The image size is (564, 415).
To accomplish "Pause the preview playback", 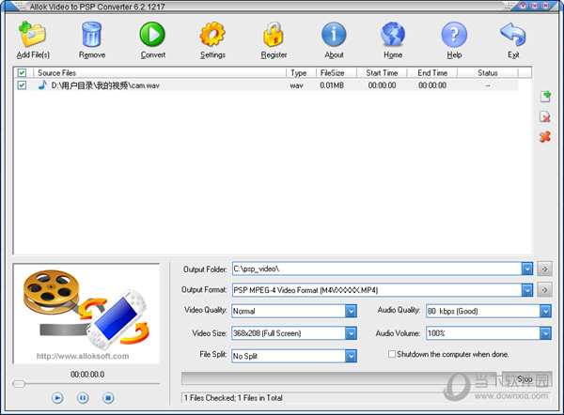I will (83, 398).
